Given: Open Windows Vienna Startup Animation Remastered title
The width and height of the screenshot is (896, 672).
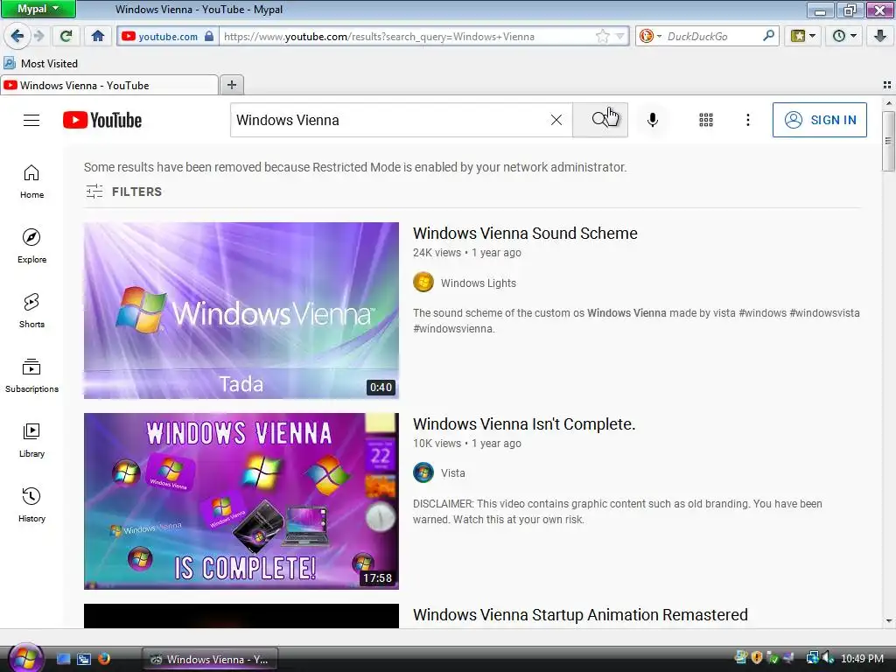Looking at the screenshot, I should (581, 615).
